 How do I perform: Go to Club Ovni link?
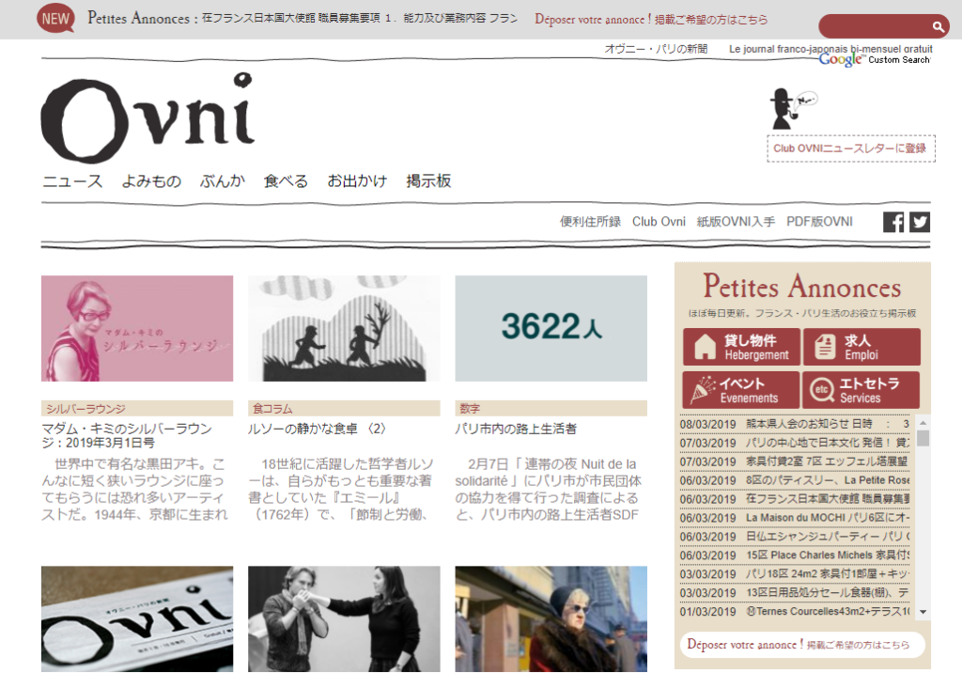click(x=659, y=222)
